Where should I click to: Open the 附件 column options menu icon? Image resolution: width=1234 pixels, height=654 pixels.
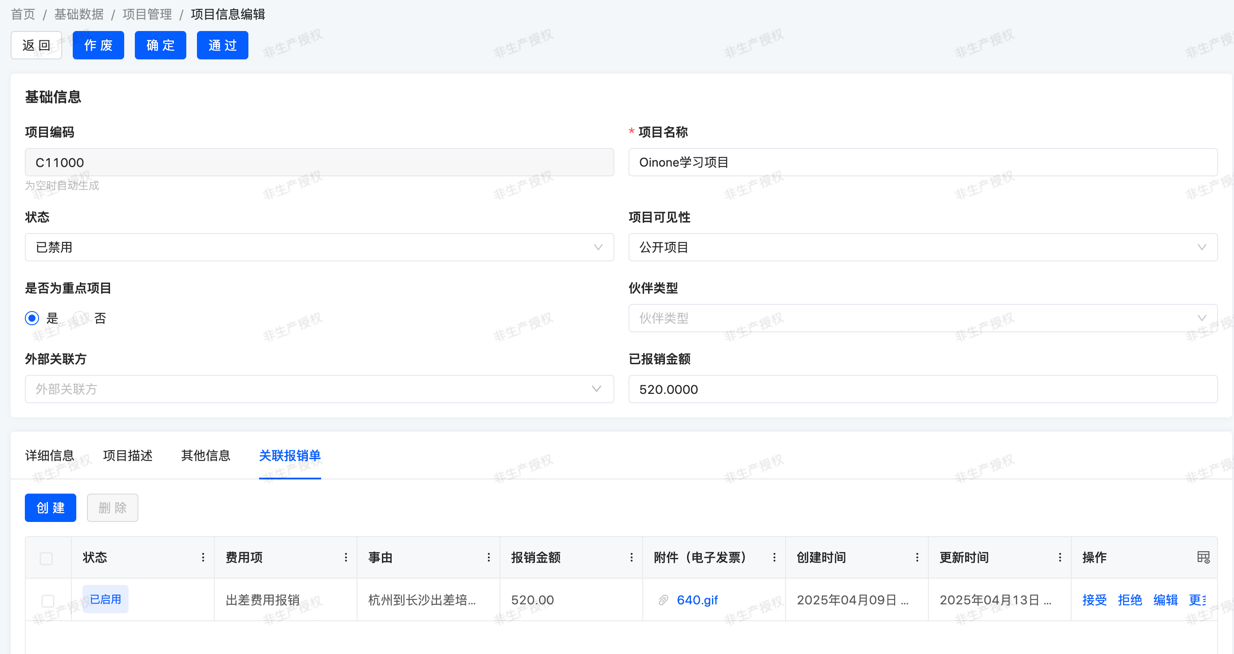click(774, 557)
